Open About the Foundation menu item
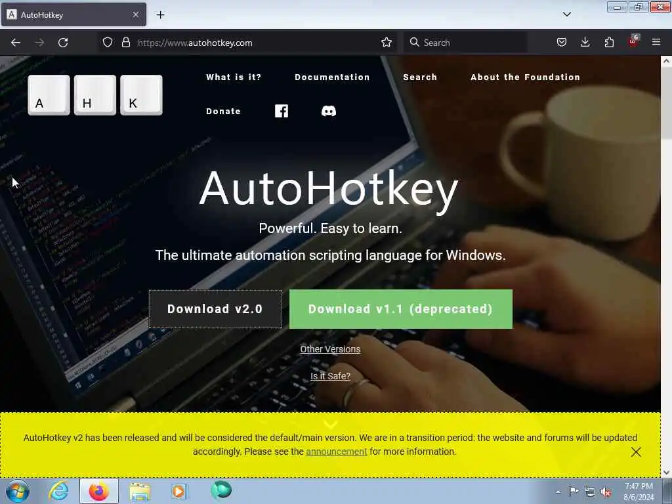The height and width of the screenshot is (504, 672). pos(526,77)
